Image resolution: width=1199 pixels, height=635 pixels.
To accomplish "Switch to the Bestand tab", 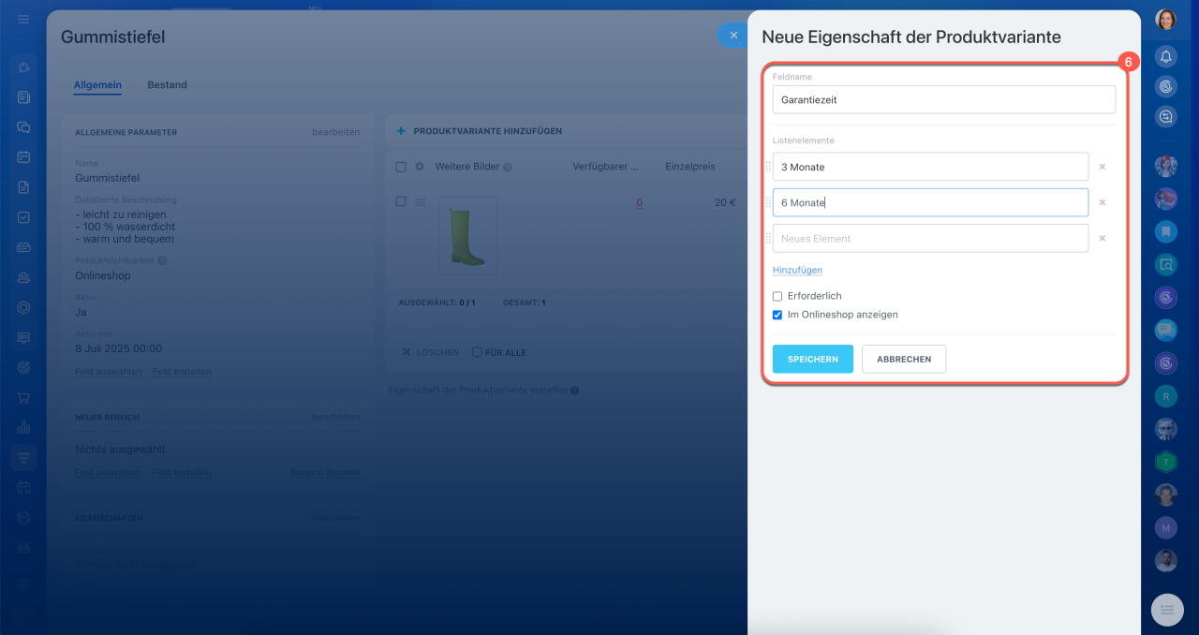I will pyautogui.click(x=167, y=85).
